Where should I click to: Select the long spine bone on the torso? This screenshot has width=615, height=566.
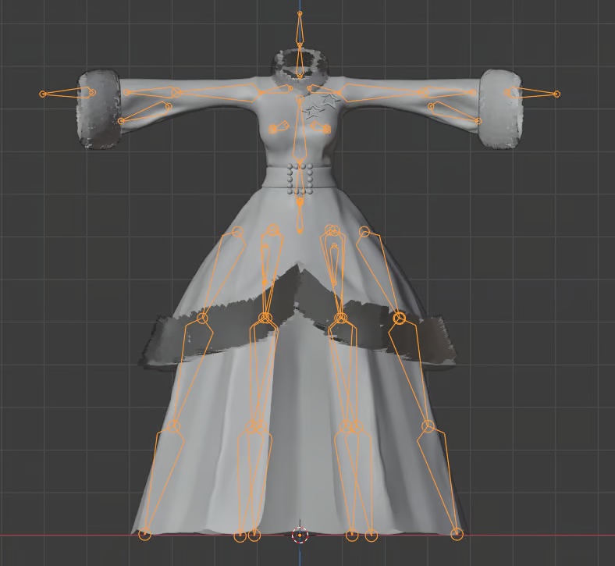[x=300, y=130]
